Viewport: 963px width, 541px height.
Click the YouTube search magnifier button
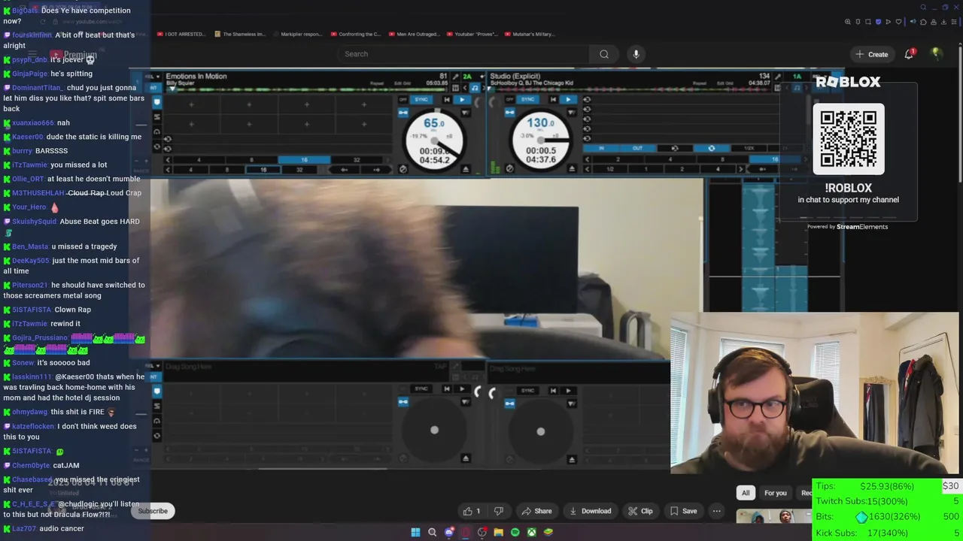point(603,54)
